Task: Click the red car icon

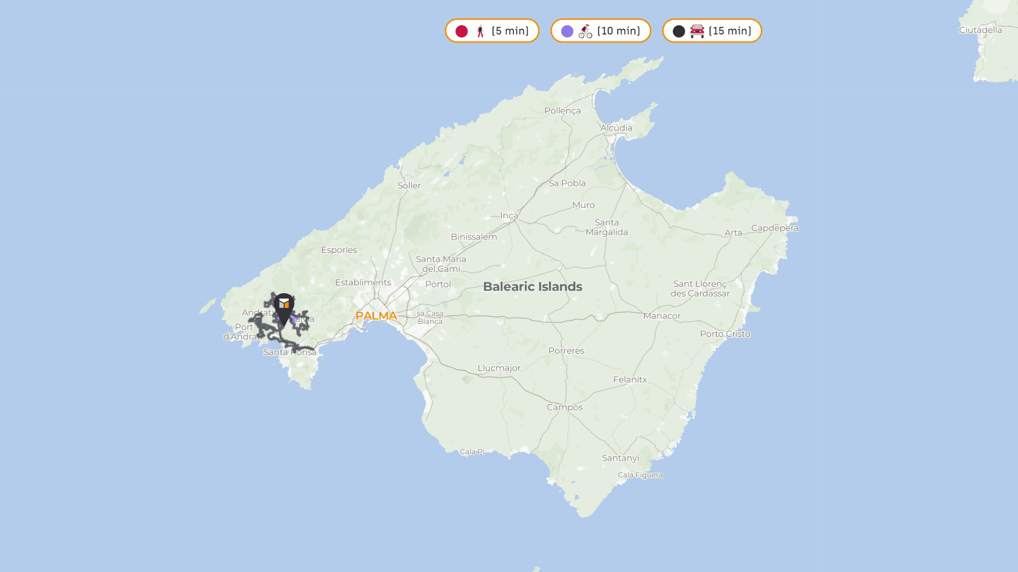Action: click(697, 31)
